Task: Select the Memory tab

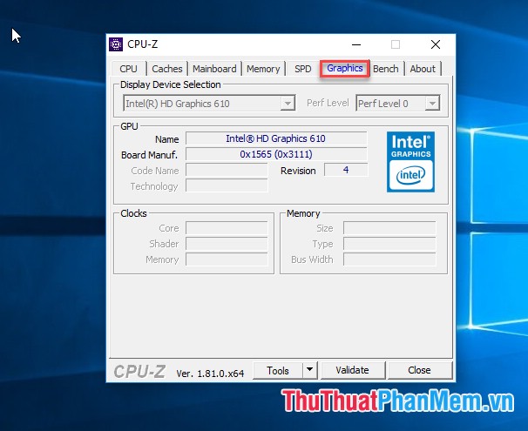Action: pos(263,69)
